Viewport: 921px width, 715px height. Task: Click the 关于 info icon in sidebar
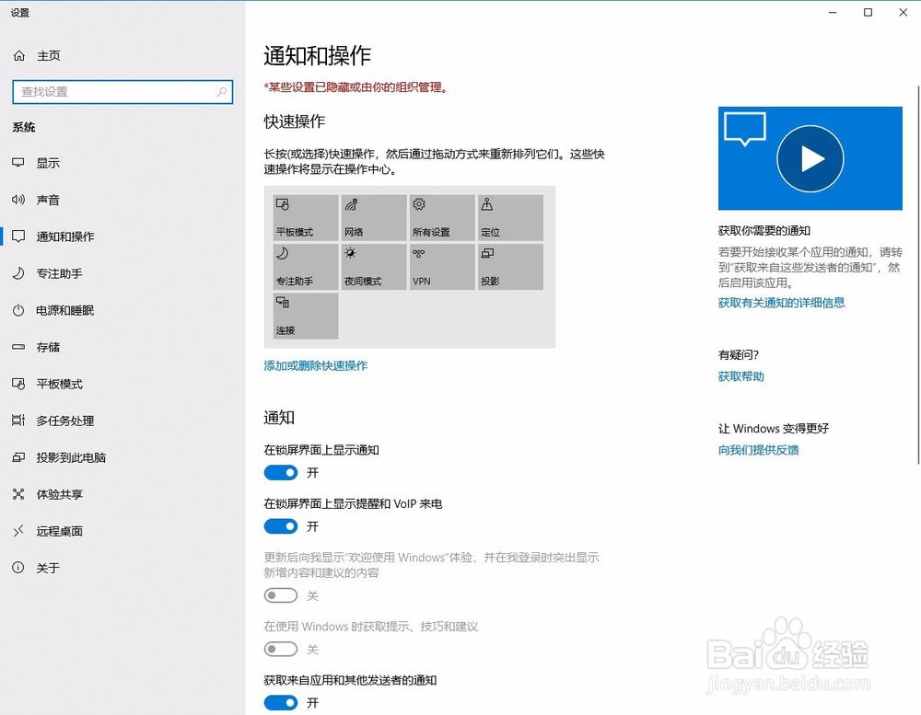(18, 568)
